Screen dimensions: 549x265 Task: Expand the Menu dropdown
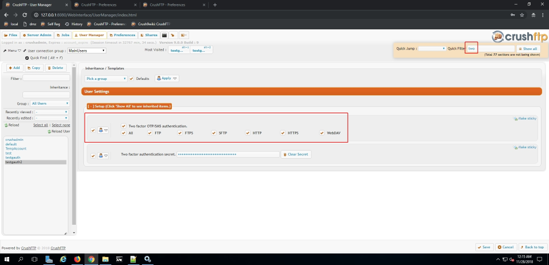[12, 51]
